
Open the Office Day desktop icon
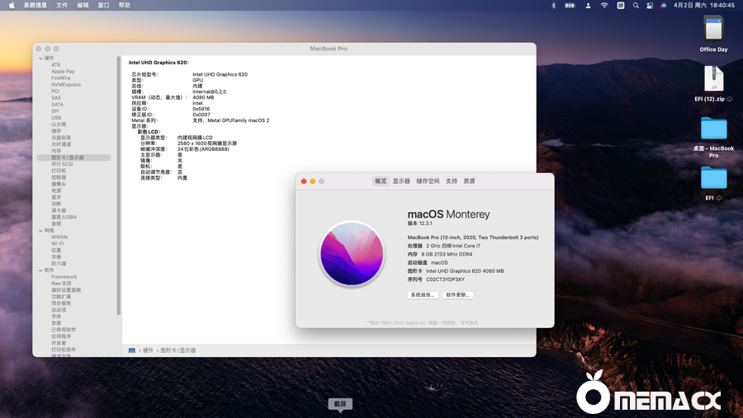(x=713, y=30)
